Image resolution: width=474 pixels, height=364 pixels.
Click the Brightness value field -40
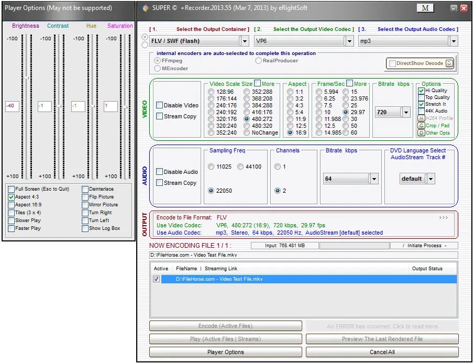[x=13, y=106]
